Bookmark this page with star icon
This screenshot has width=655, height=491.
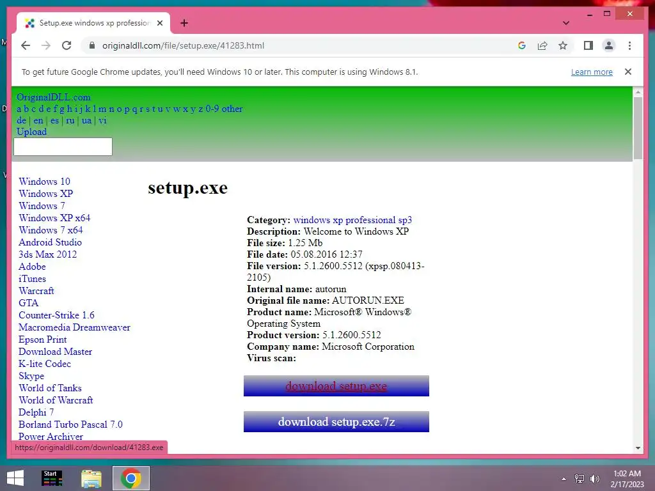(x=563, y=45)
